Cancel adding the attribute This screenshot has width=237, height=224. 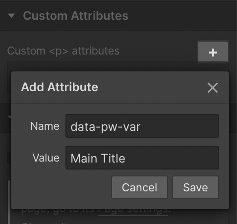pos(139,187)
